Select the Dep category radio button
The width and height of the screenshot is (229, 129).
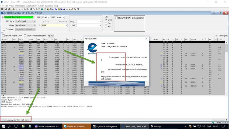[106, 23]
